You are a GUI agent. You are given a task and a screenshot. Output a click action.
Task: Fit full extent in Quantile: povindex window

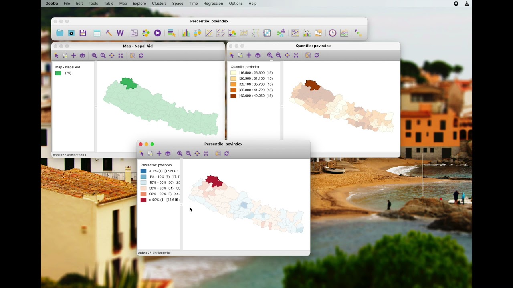296,55
